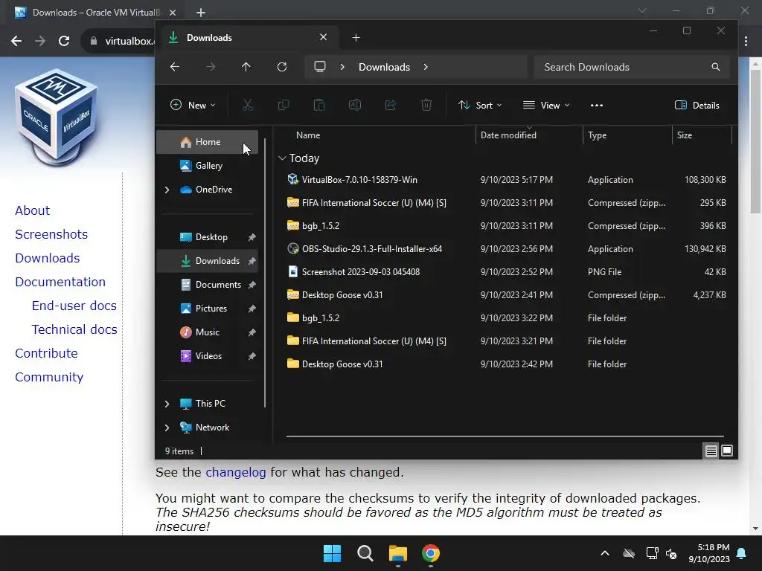Open the View dropdown
This screenshot has height=571, width=762.
point(546,106)
